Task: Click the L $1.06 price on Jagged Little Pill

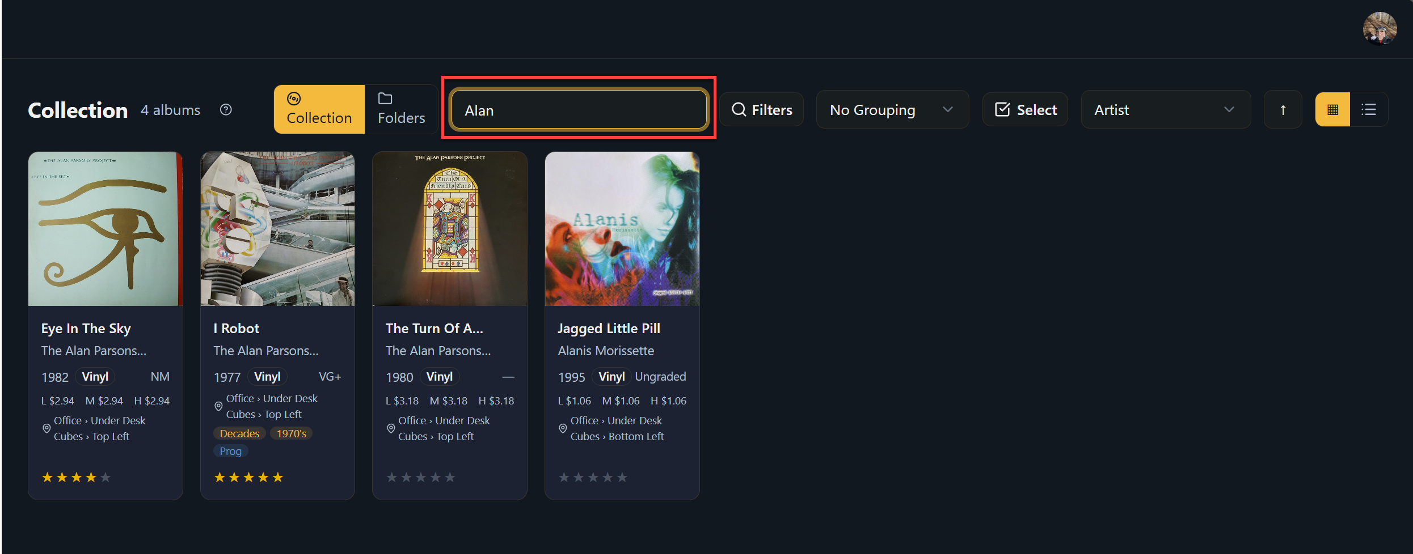Action: pos(575,401)
